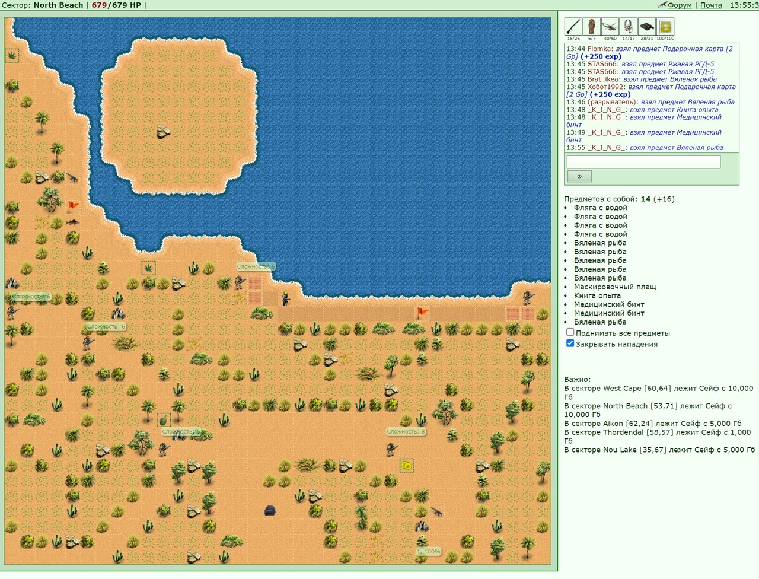The height and width of the screenshot is (579, 759).
Task: Open the item count link 14
Action: click(646, 199)
